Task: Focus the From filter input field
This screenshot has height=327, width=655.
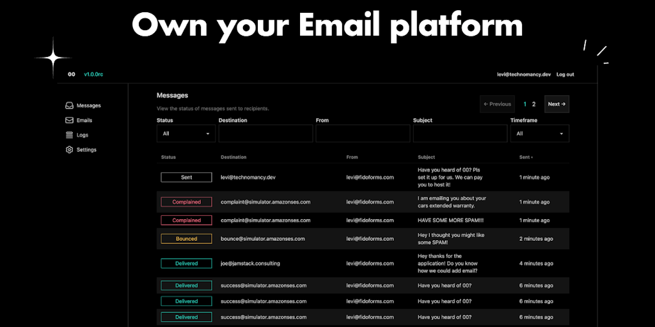Action: (x=363, y=133)
